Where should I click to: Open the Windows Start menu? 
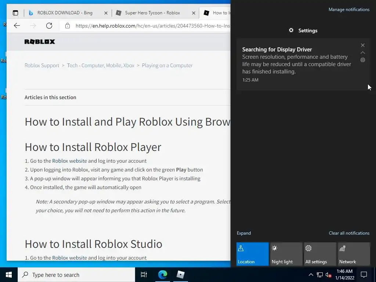(x=9, y=275)
